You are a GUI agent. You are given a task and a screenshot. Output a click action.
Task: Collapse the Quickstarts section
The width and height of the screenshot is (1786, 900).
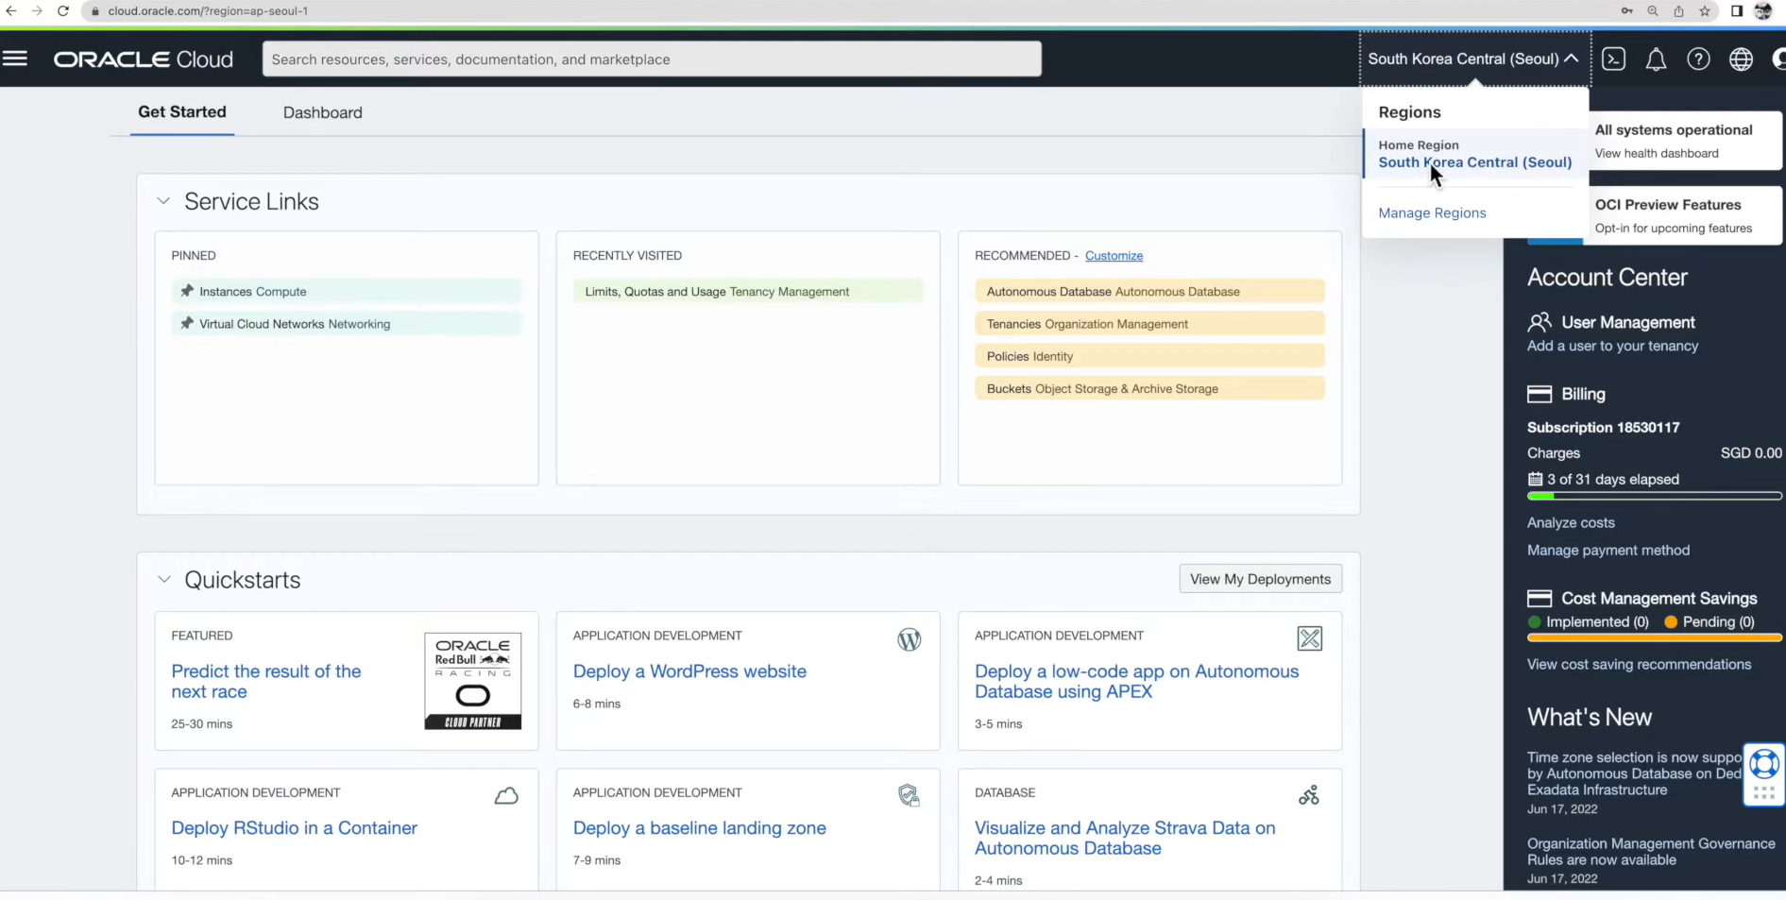163,579
